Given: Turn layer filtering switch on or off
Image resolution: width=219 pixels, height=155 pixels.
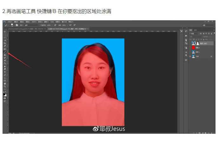Looking at the screenshot, I should pyautogui.click(x=214, y=33).
